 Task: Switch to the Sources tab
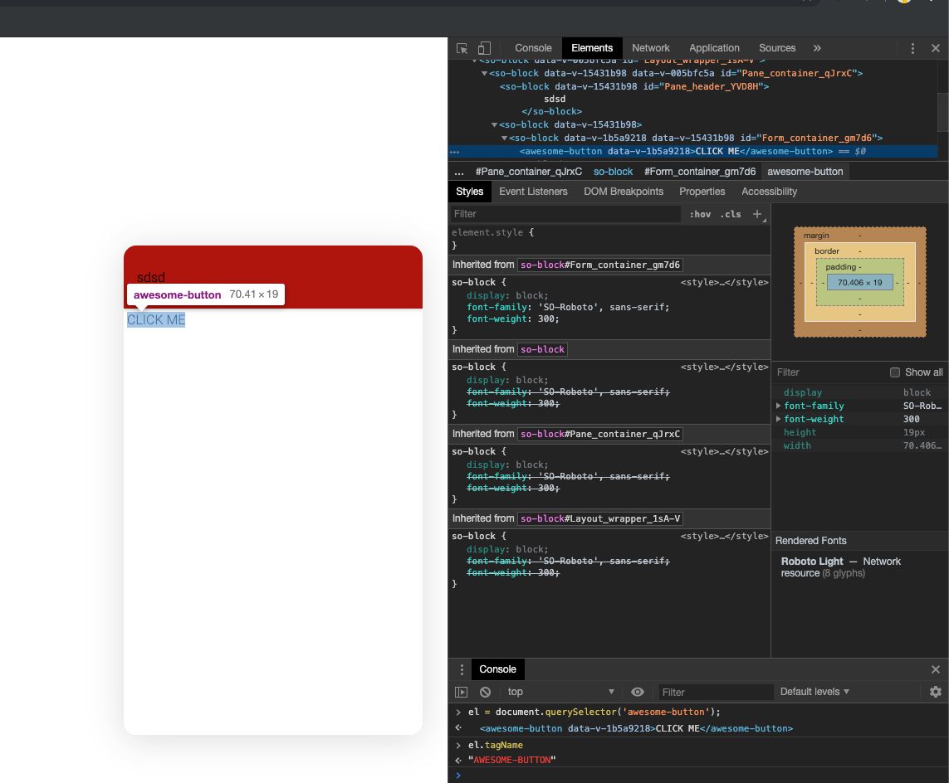pyautogui.click(x=777, y=48)
